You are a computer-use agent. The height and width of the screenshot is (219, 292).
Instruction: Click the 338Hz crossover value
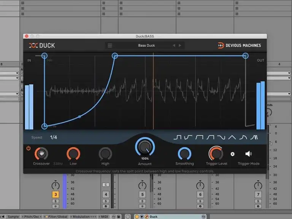coord(58,164)
